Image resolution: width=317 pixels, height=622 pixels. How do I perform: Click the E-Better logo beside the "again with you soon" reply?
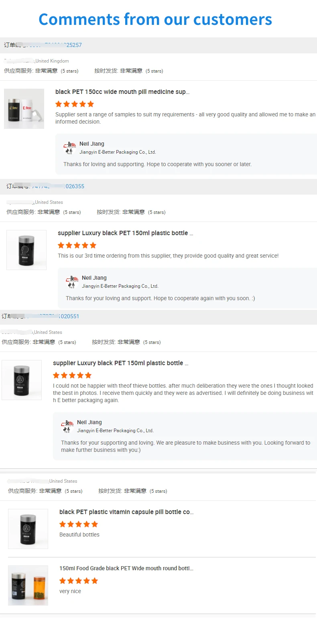(x=72, y=282)
